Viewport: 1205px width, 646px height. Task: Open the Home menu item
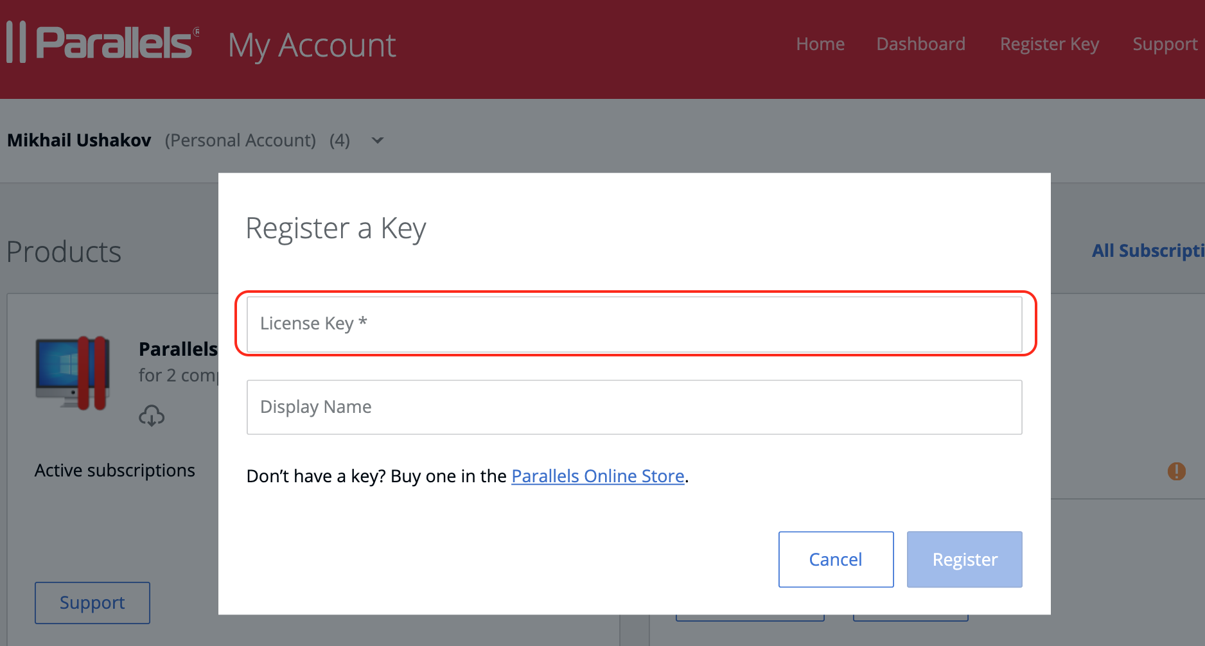click(x=820, y=44)
